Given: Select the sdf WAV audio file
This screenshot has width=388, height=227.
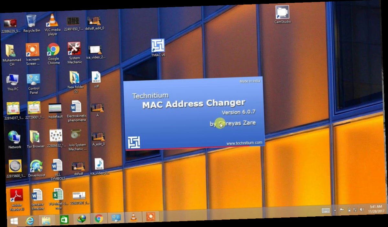Looking at the screenshot, I should coord(96,80).
